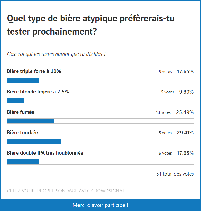Select the "Bière tourbée" option label

(23, 133)
